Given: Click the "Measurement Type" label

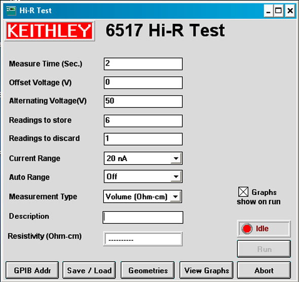Looking at the screenshot, I should 43,197.
